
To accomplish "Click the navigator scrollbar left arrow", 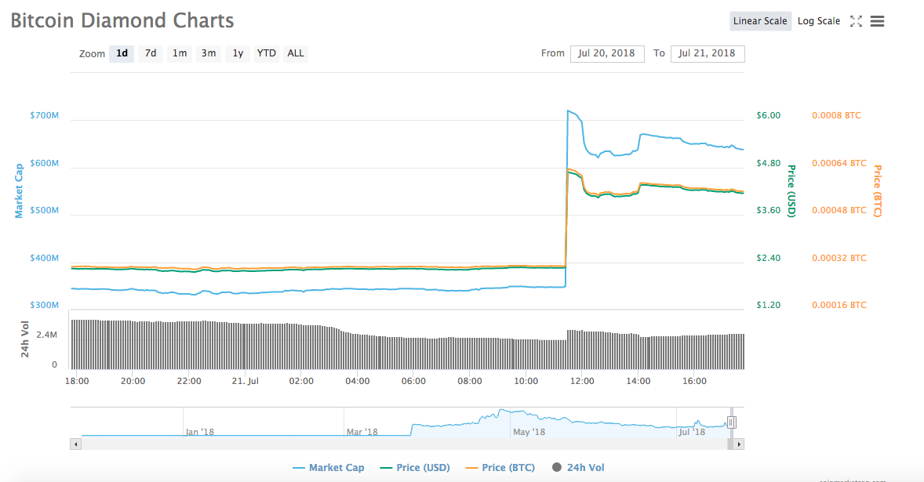I will click(x=75, y=444).
